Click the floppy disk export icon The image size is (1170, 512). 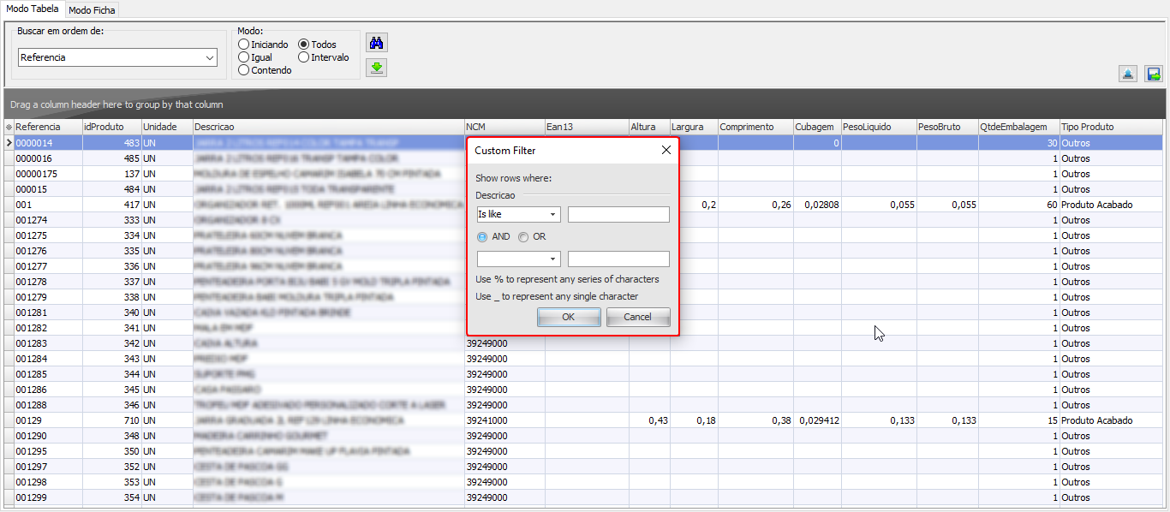pyautogui.click(x=1154, y=74)
